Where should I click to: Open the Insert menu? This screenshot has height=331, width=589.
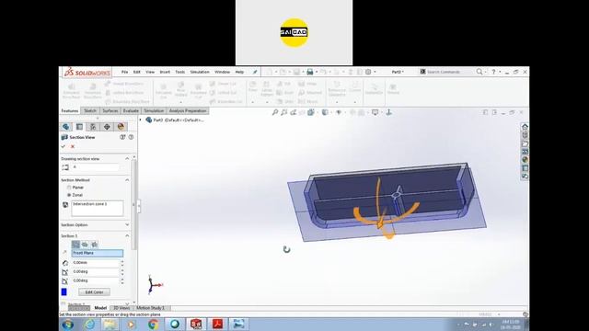(165, 72)
